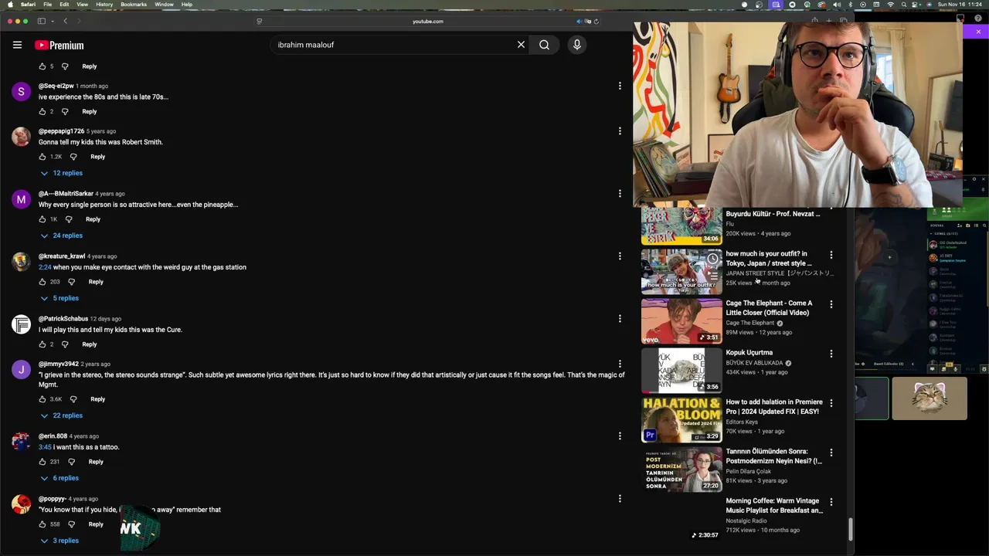Open options for Kopuk Uçurtma video
Screen dimensions: 989x556
pos(831,354)
